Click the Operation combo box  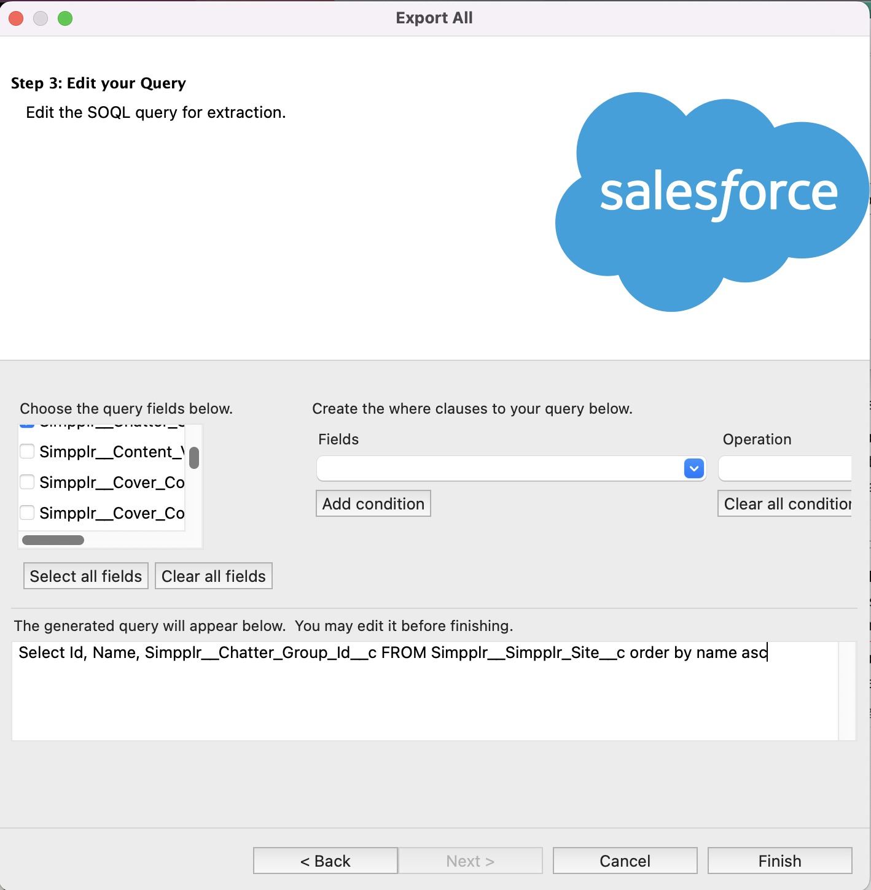[x=785, y=469]
